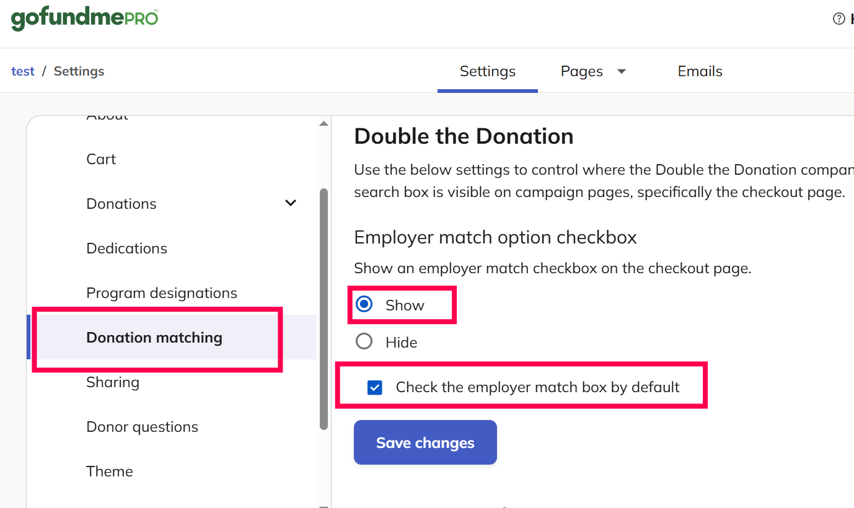Select the Hide radio button
The height and width of the screenshot is (508, 854).
pyautogui.click(x=364, y=341)
